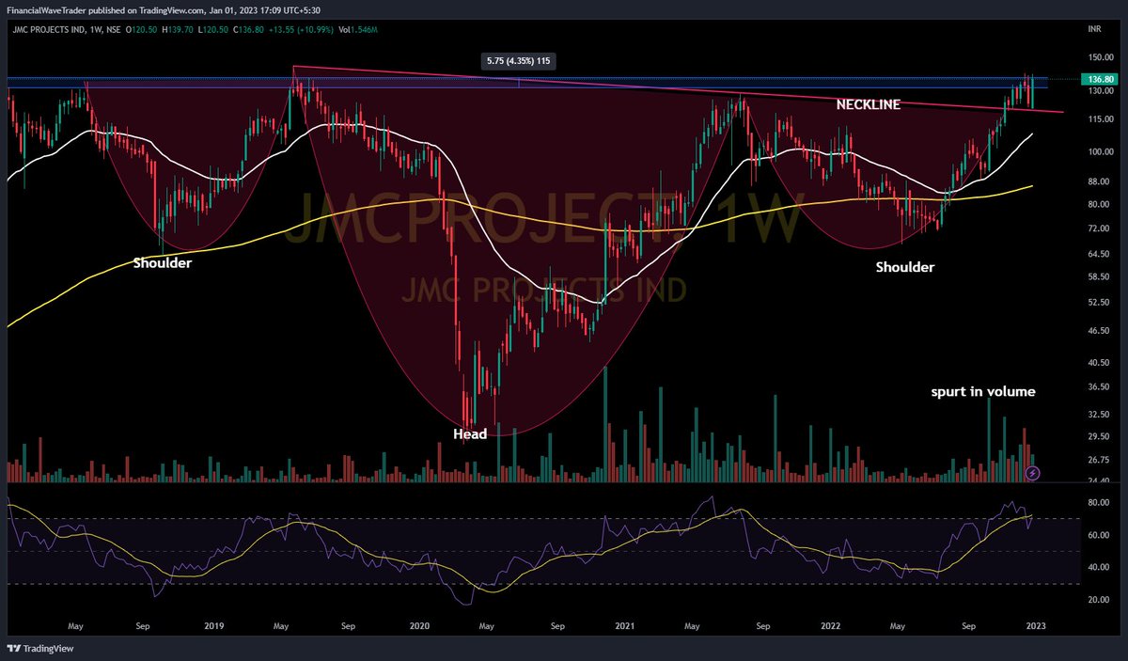The height and width of the screenshot is (661, 1128).
Task: Click the 2021 time axis label
Action: click(x=625, y=624)
